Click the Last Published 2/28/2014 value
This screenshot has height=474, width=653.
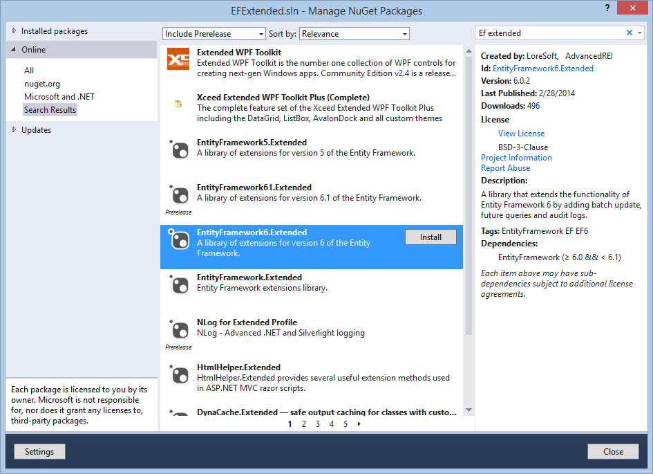click(557, 93)
